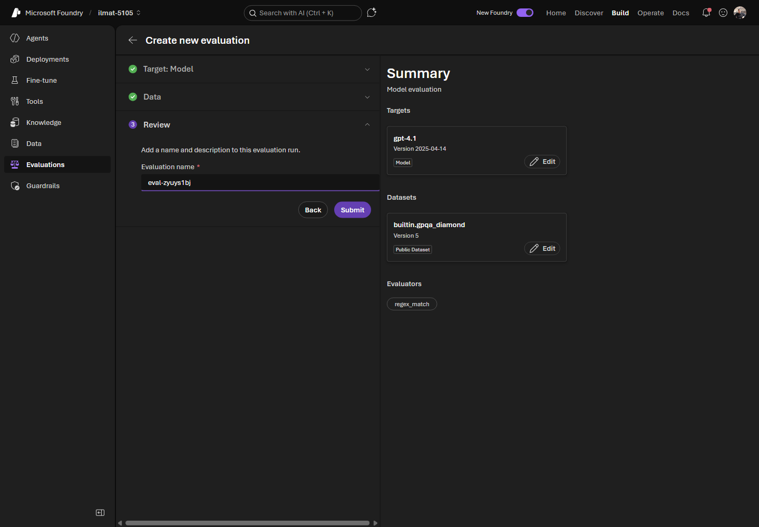This screenshot has width=759, height=527.
Task: Click the builtin.gpqa_diamond dataset name
Action: coord(429,225)
